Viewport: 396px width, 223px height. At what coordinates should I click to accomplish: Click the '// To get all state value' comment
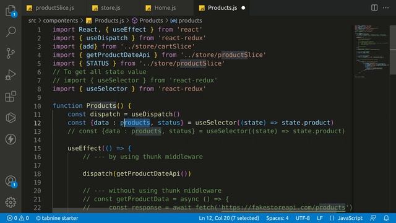click(x=100, y=72)
